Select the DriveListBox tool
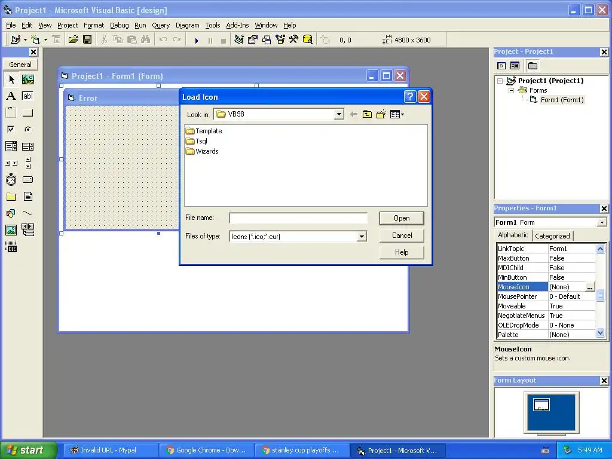Image resolution: width=612 pixels, height=459 pixels. pyautogui.click(x=27, y=179)
